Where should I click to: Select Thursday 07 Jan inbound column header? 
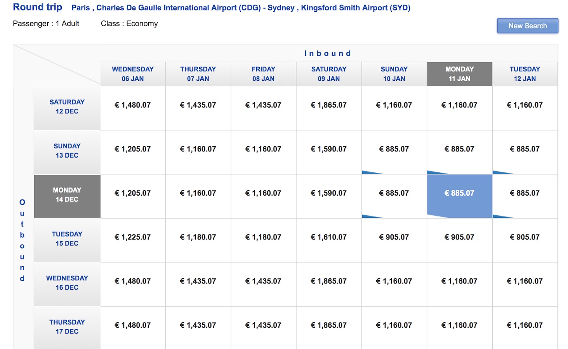198,74
